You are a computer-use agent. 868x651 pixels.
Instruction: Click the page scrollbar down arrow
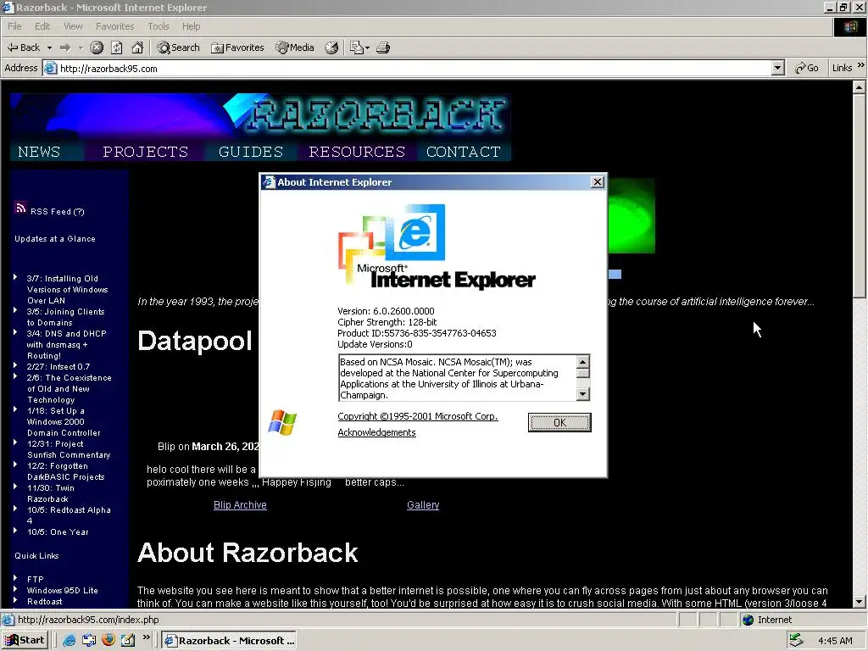pos(859,602)
